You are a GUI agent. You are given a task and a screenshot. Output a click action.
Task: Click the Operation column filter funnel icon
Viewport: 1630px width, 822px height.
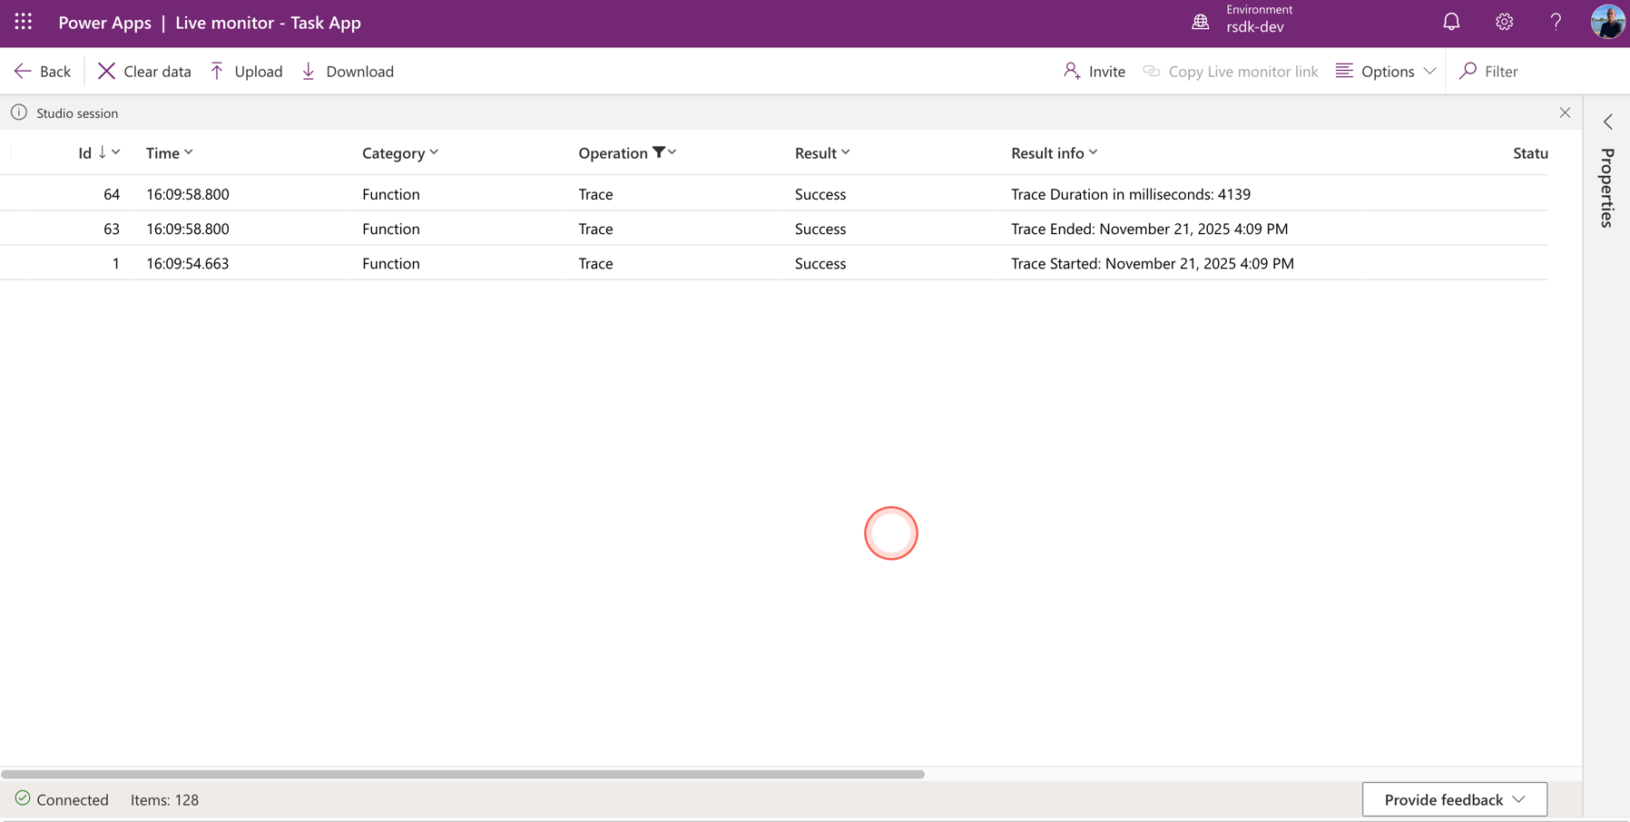coord(659,152)
